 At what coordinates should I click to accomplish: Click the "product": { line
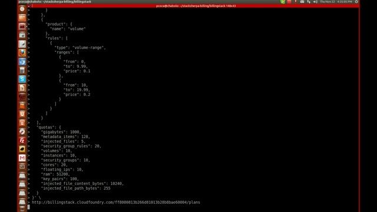pyautogui.click(x=59, y=24)
